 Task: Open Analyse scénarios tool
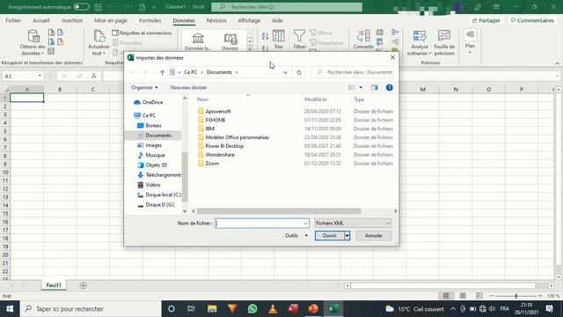[419, 42]
